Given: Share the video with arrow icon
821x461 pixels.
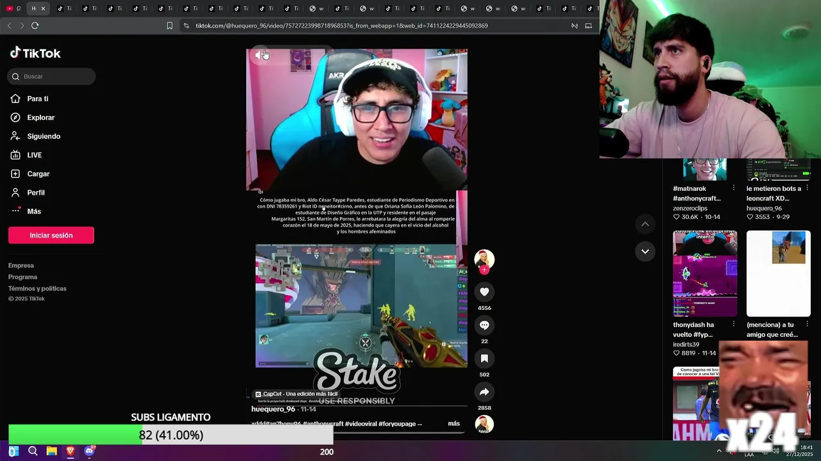Looking at the screenshot, I should tap(484, 392).
